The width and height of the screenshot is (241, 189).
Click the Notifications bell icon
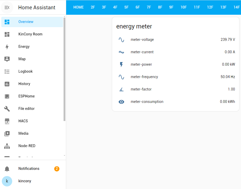click(7, 169)
